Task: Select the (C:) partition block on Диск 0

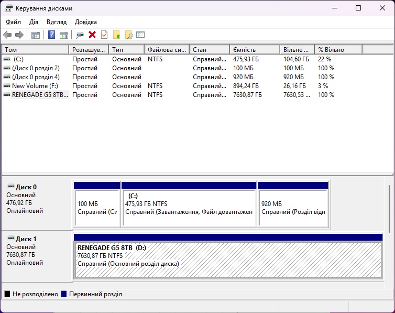Action: (x=189, y=208)
